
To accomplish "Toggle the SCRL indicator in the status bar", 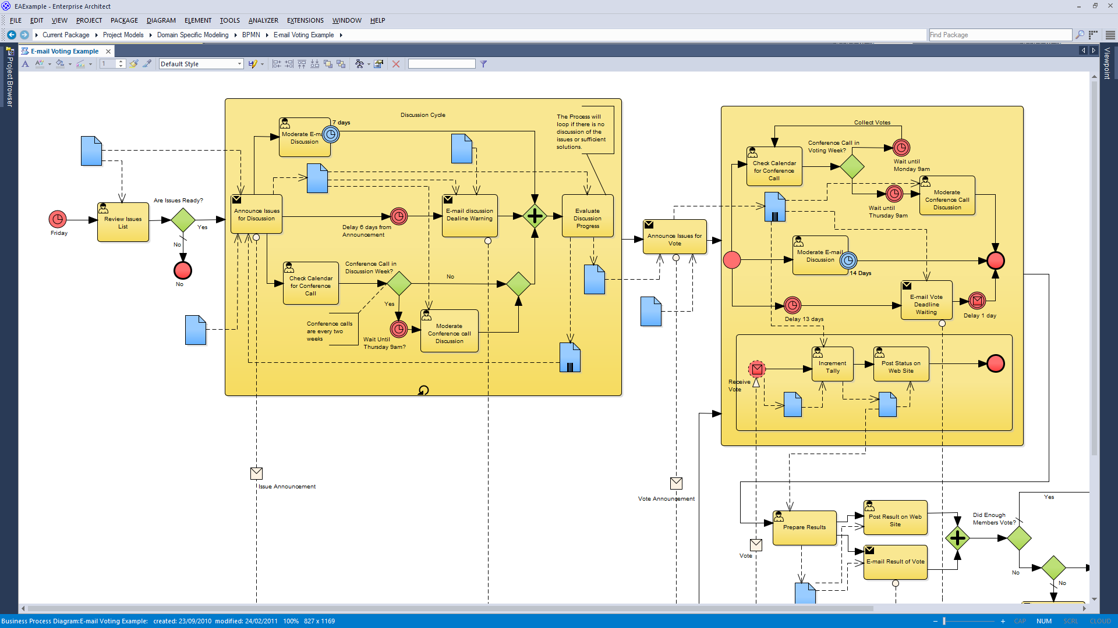I will click(1071, 621).
